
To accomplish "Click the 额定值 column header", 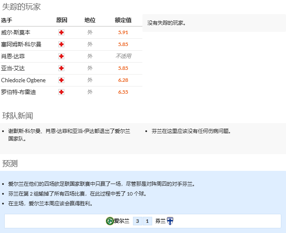I will click(123, 20).
